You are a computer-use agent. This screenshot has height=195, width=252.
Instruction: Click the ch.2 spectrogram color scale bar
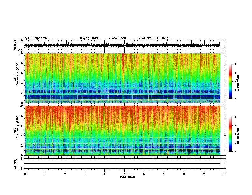230,134
